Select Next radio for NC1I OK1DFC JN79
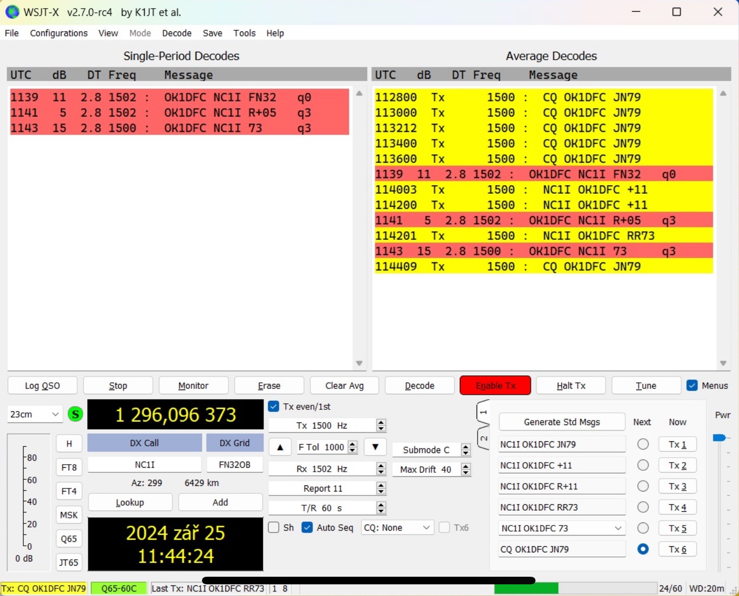Viewport: 739px width, 596px height. click(643, 444)
